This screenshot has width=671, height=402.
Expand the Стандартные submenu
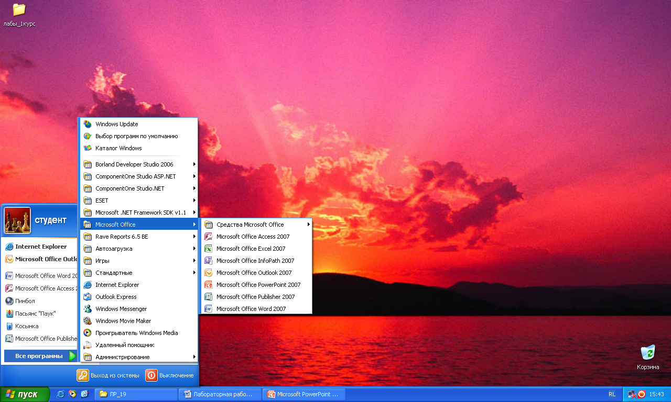pos(139,273)
